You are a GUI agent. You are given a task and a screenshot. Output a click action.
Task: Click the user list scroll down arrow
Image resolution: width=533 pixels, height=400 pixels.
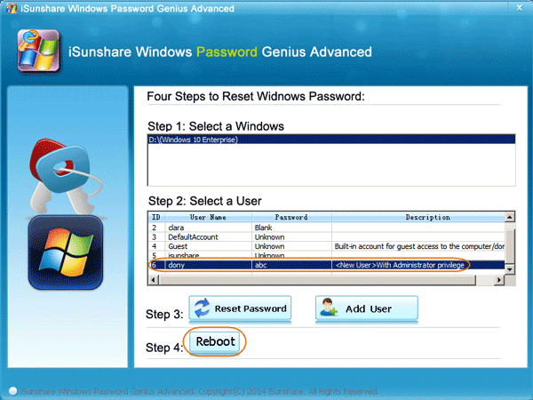point(510,269)
